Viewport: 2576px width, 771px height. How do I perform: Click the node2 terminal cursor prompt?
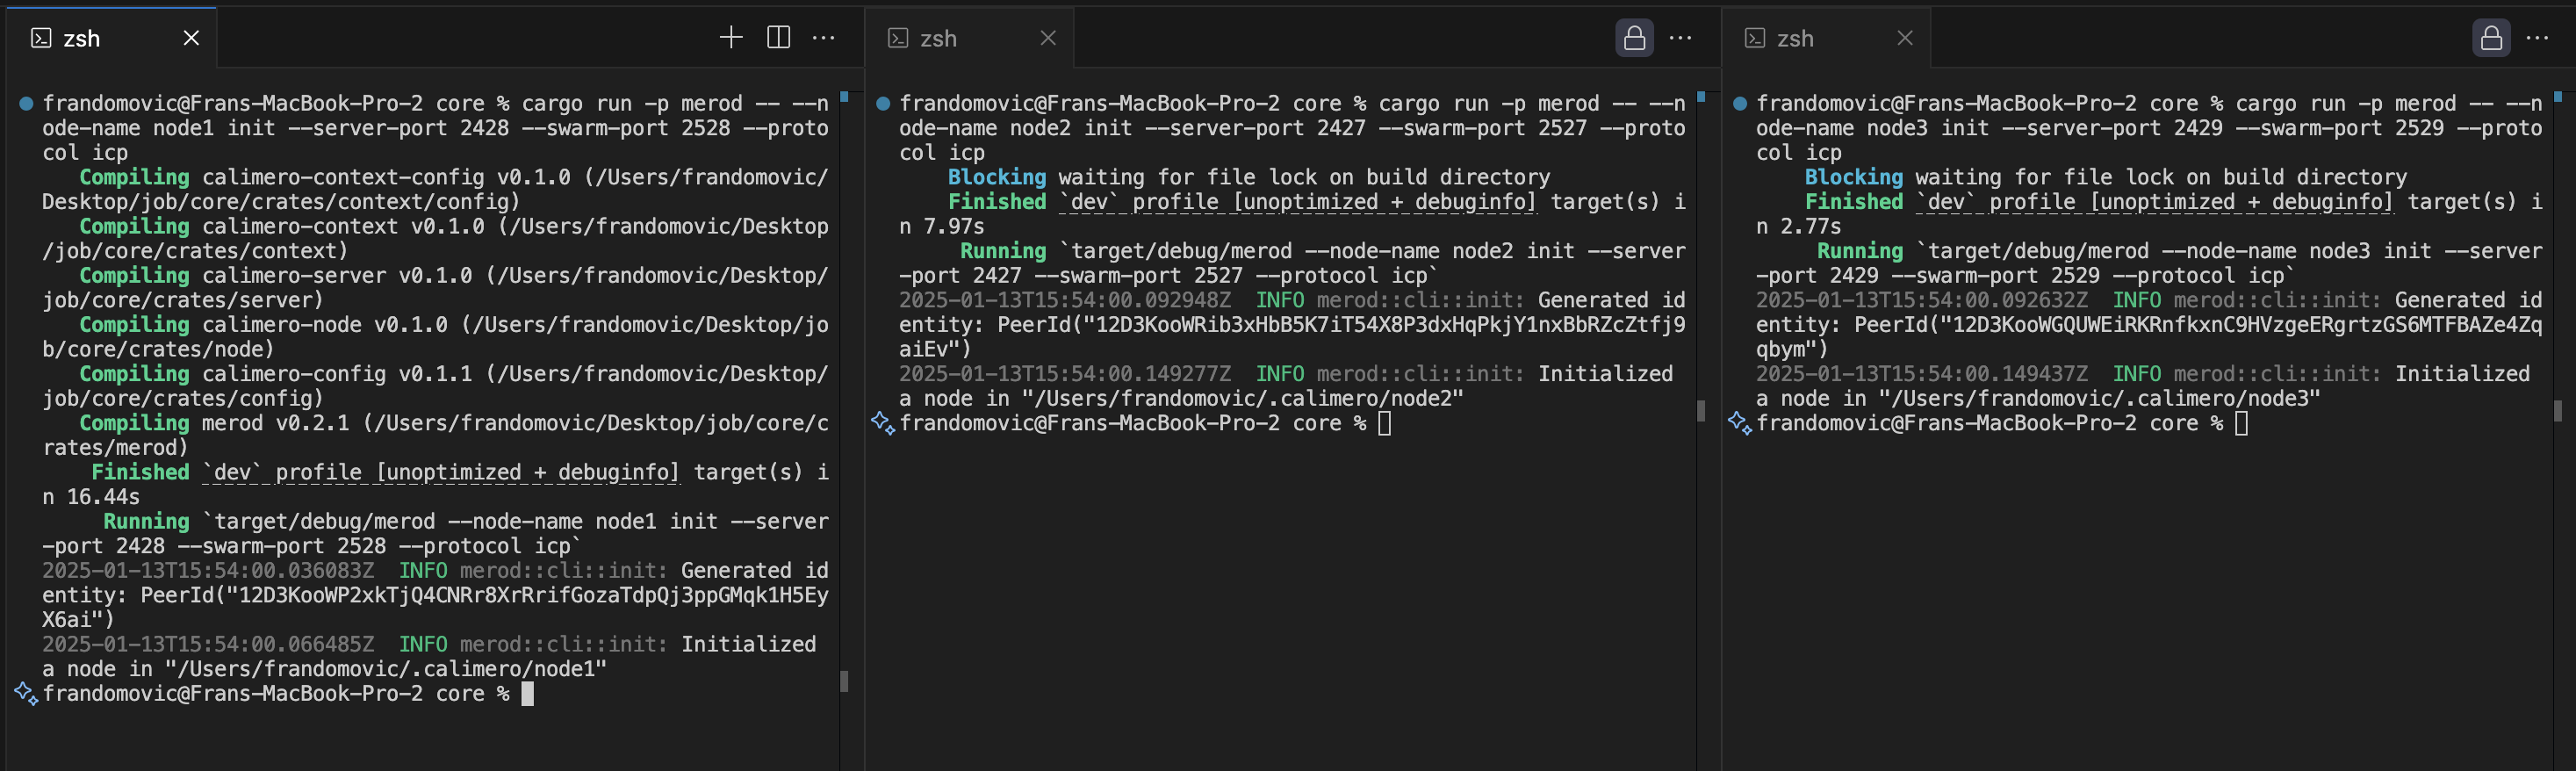coord(1385,423)
